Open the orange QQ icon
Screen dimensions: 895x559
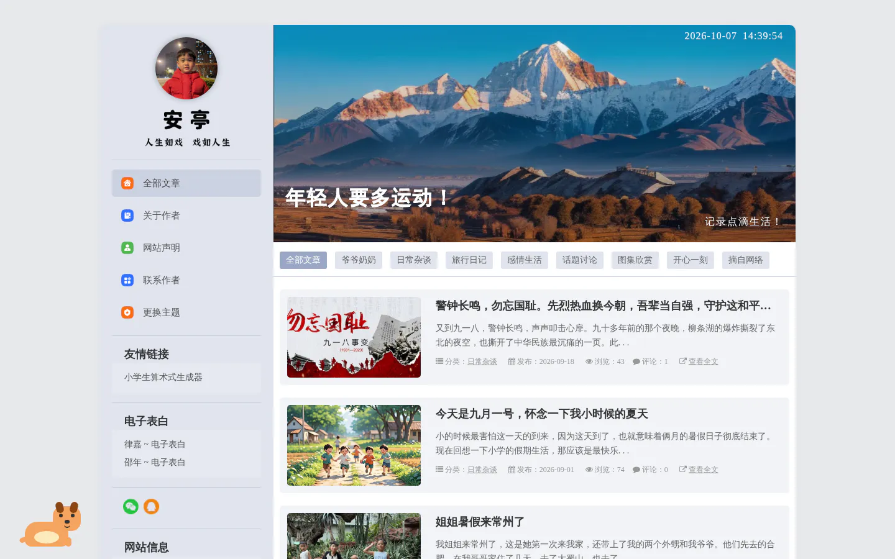(152, 507)
